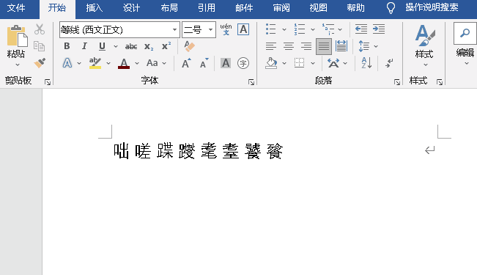The width and height of the screenshot is (477, 275).
Task: Open the font name dropdown
Action: point(174,29)
